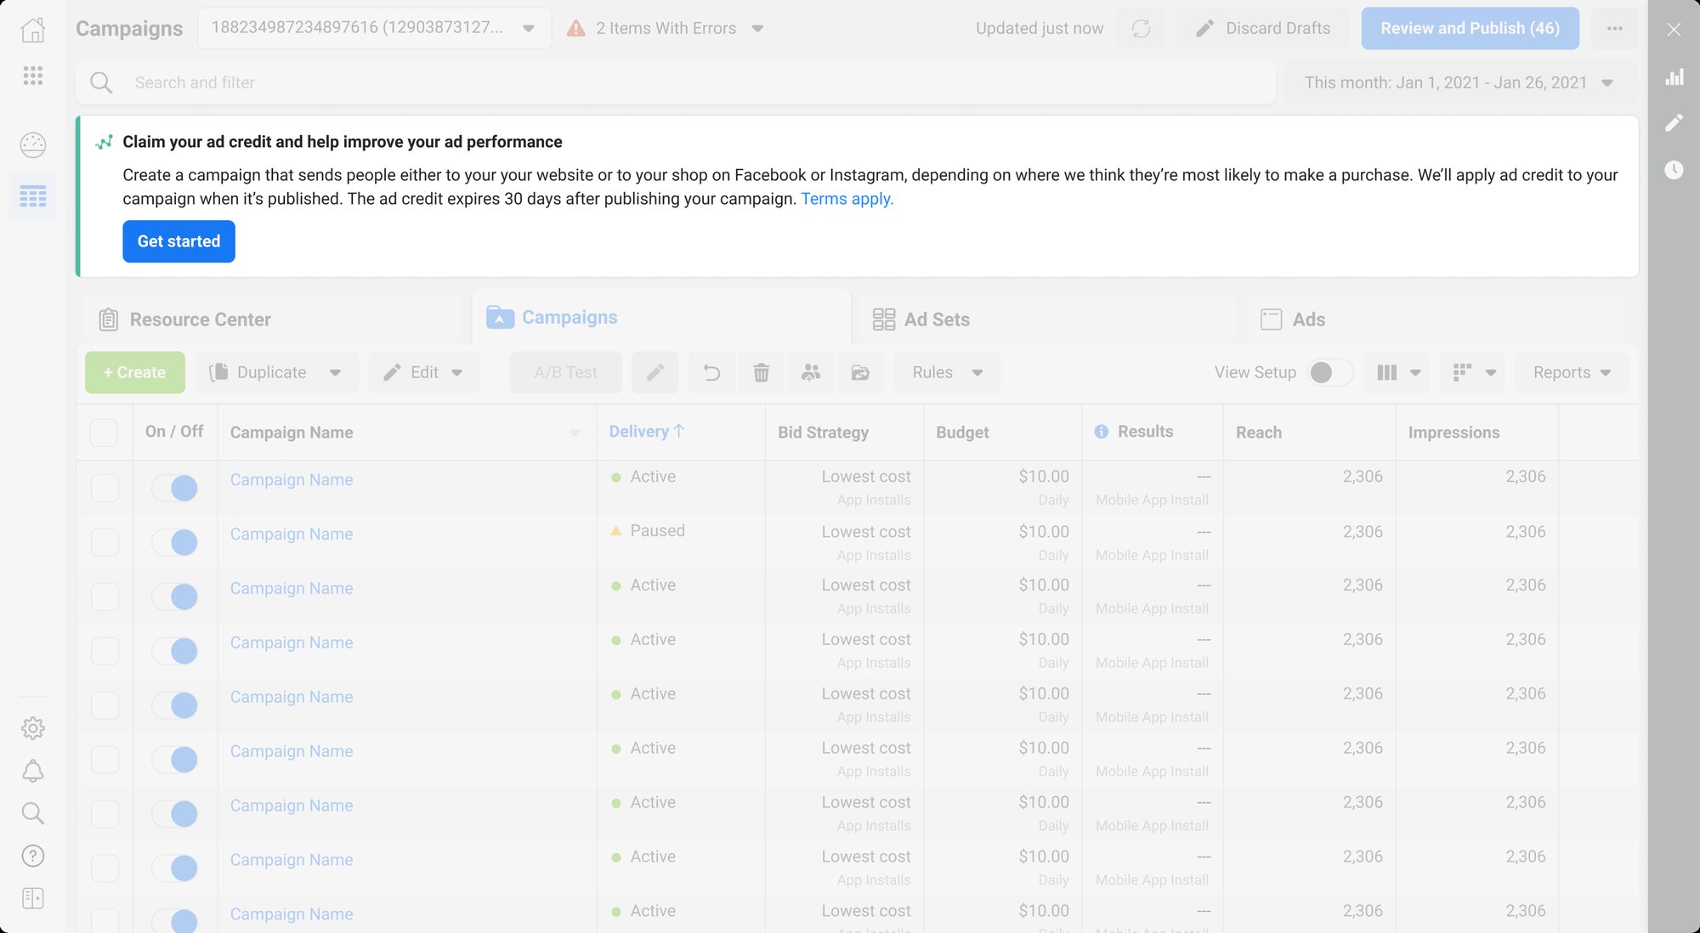1700x933 pixels.
Task: Select the Campaigns tab
Action: (661, 317)
